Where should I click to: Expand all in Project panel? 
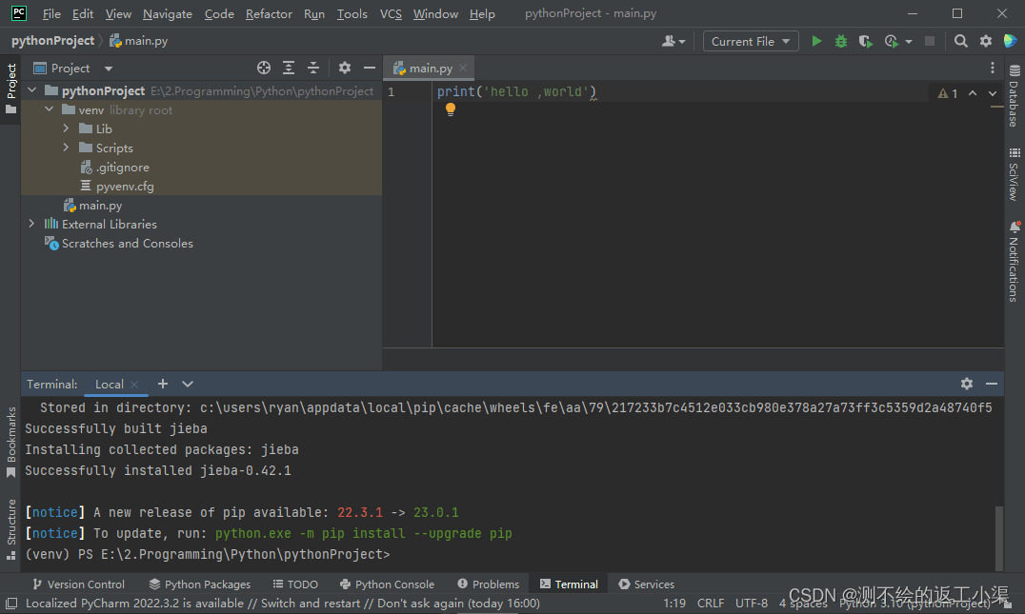[289, 68]
